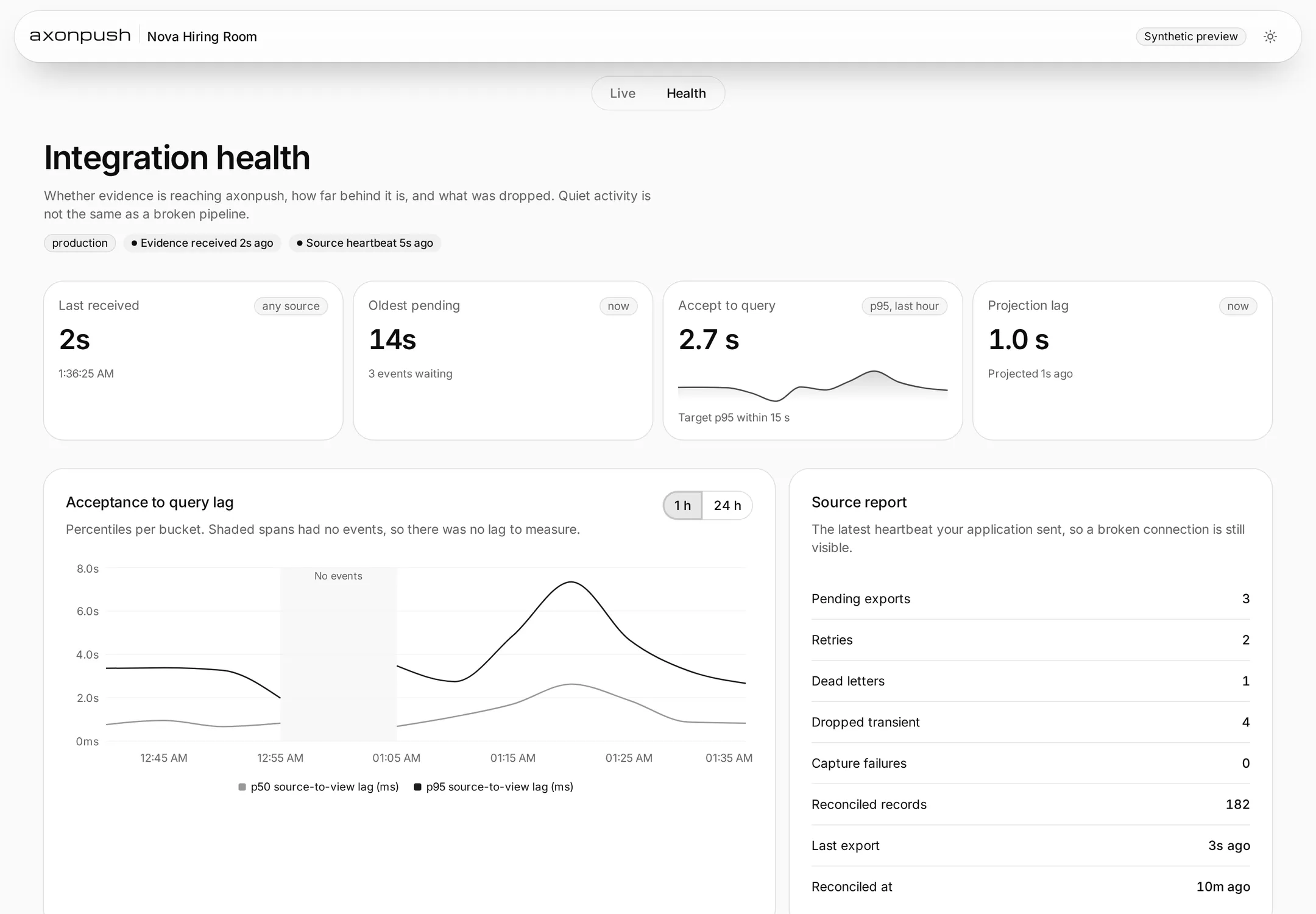
Task: Click the 1:36:25 AM timestamp
Action: point(86,374)
